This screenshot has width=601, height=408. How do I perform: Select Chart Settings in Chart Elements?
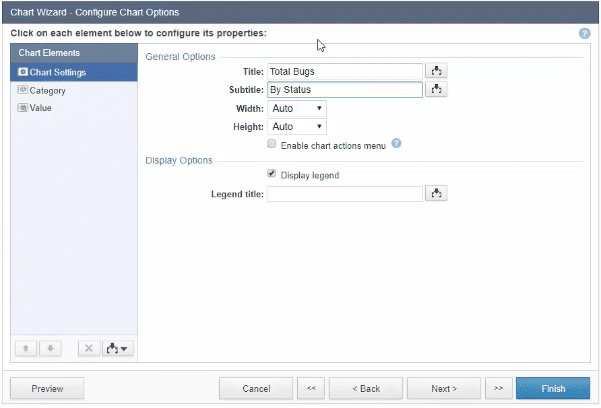[x=57, y=73]
